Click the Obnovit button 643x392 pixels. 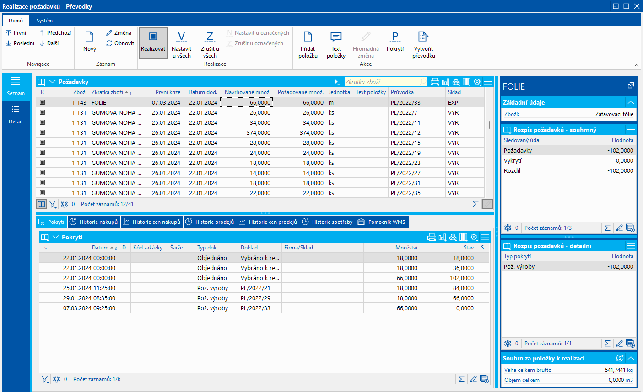(x=120, y=43)
